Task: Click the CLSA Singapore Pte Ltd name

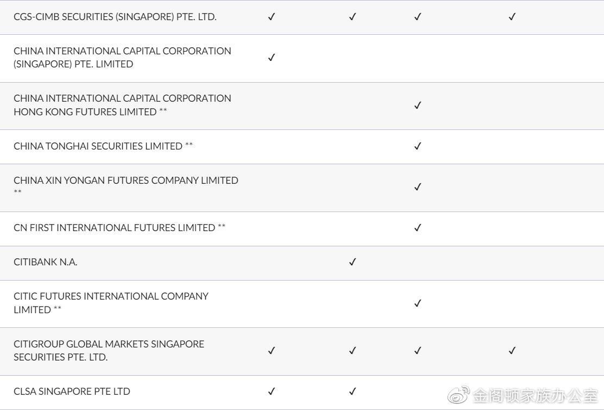Action: pos(72,392)
